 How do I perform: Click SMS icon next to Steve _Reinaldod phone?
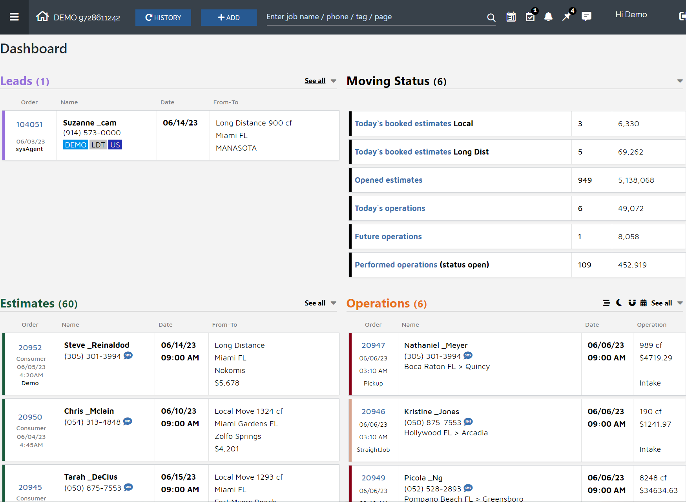[x=128, y=355]
